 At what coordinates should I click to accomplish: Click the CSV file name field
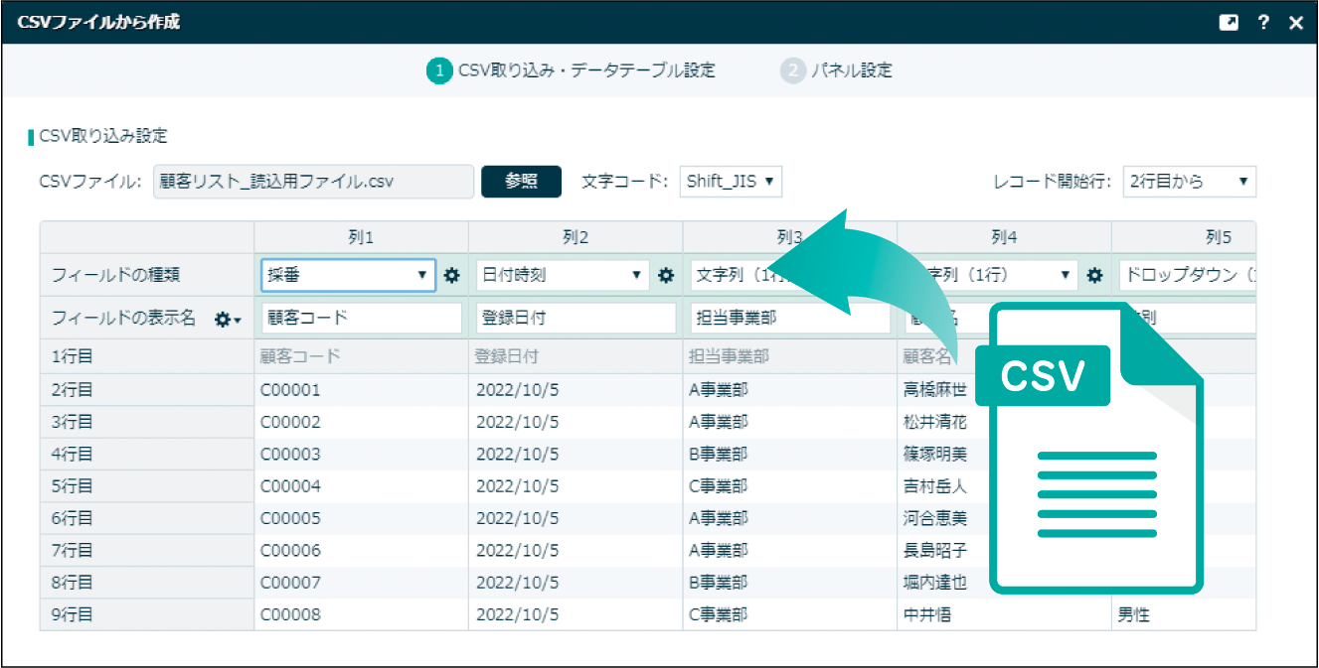pyautogui.click(x=313, y=182)
